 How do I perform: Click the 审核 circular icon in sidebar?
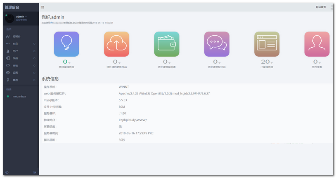pyautogui.click(x=8, y=65)
